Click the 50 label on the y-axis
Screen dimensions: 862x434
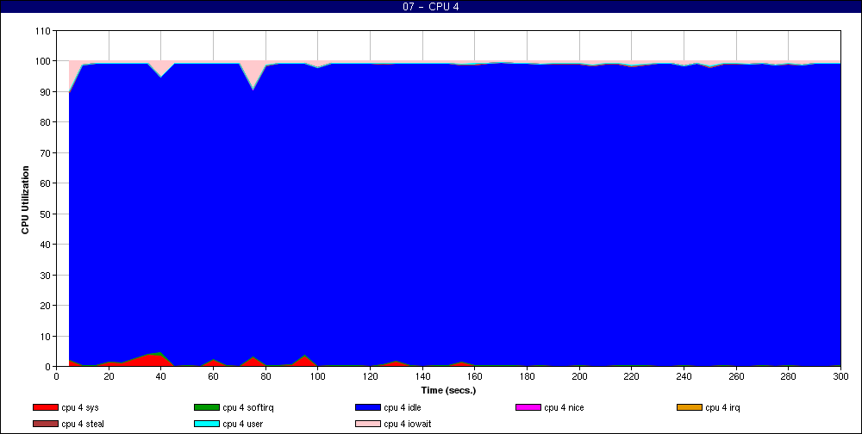click(45, 214)
